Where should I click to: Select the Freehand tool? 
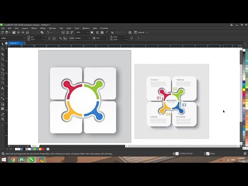(3, 65)
